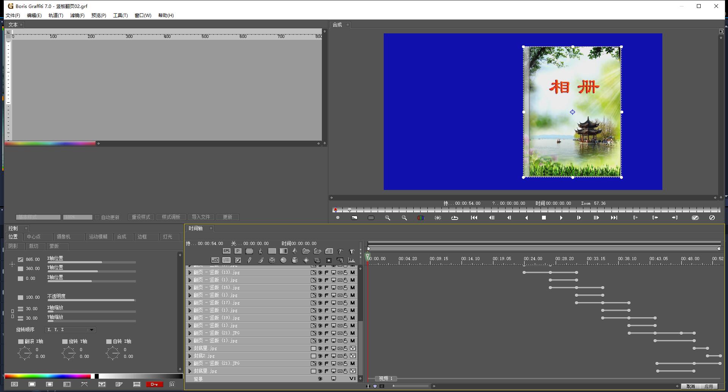The width and height of the screenshot is (728, 392).
Task: Click the 重设样式 button
Action: pyautogui.click(x=141, y=217)
